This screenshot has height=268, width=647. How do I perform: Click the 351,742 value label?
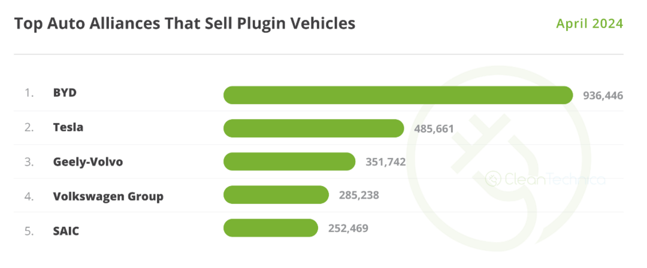(385, 162)
